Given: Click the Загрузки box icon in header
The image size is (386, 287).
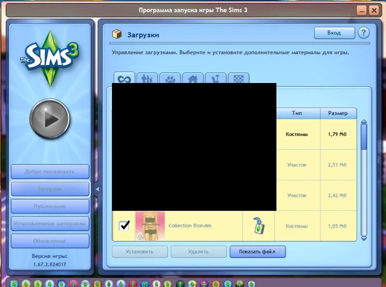Looking at the screenshot, I should tap(117, 34).
